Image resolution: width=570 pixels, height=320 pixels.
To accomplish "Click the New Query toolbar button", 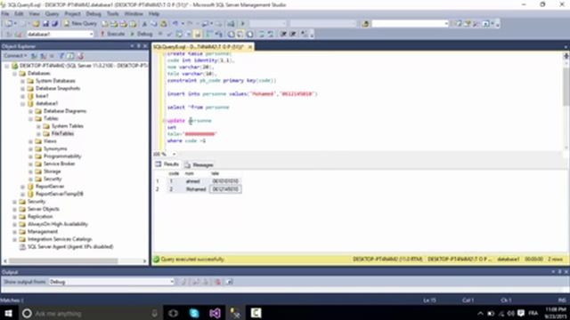I will coord(80,24).
